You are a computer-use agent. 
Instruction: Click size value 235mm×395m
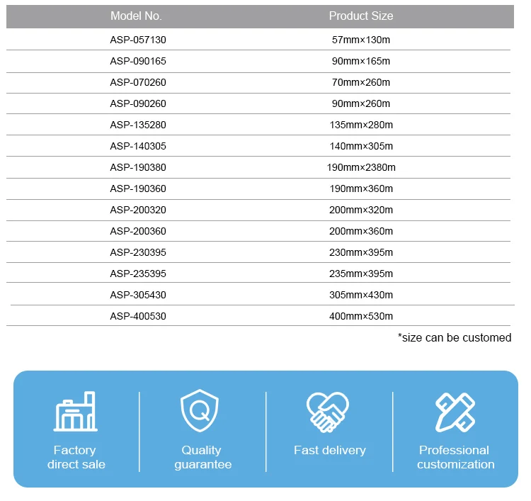[x=361, y=274]
